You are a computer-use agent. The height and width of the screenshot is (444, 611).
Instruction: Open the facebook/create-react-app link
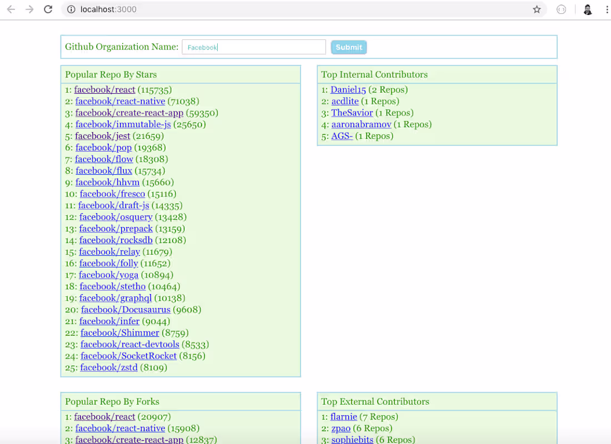click(129, 113)
